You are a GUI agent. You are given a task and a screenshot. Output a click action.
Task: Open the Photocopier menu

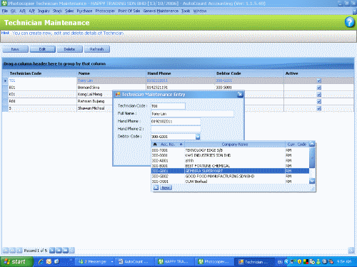(x=105, y=11)
